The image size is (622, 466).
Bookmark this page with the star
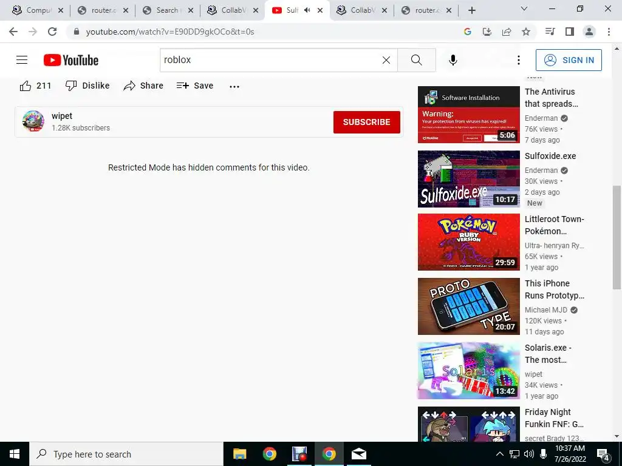[526, 32]
